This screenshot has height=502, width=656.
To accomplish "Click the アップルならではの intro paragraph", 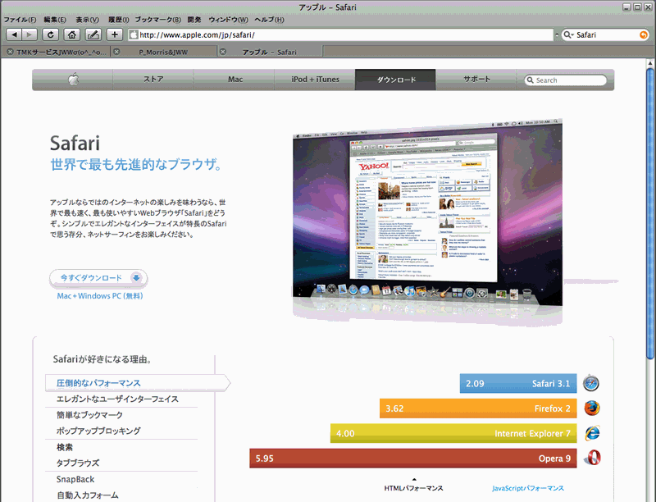I will pos(138,218).
